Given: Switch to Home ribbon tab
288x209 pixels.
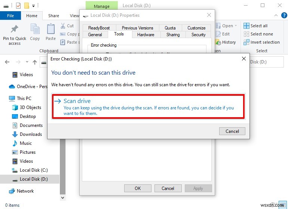Looking at the screenshot, I should point(32,16).
